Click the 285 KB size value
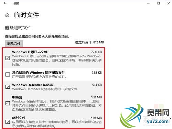 pyautogui.click(x=97, y=73)
